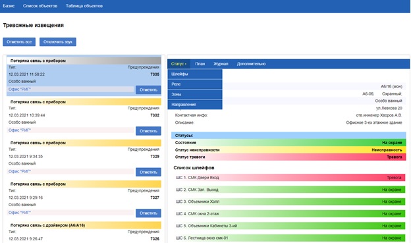Select Шлейфы in the Статус dropdown

pos(195,74)
